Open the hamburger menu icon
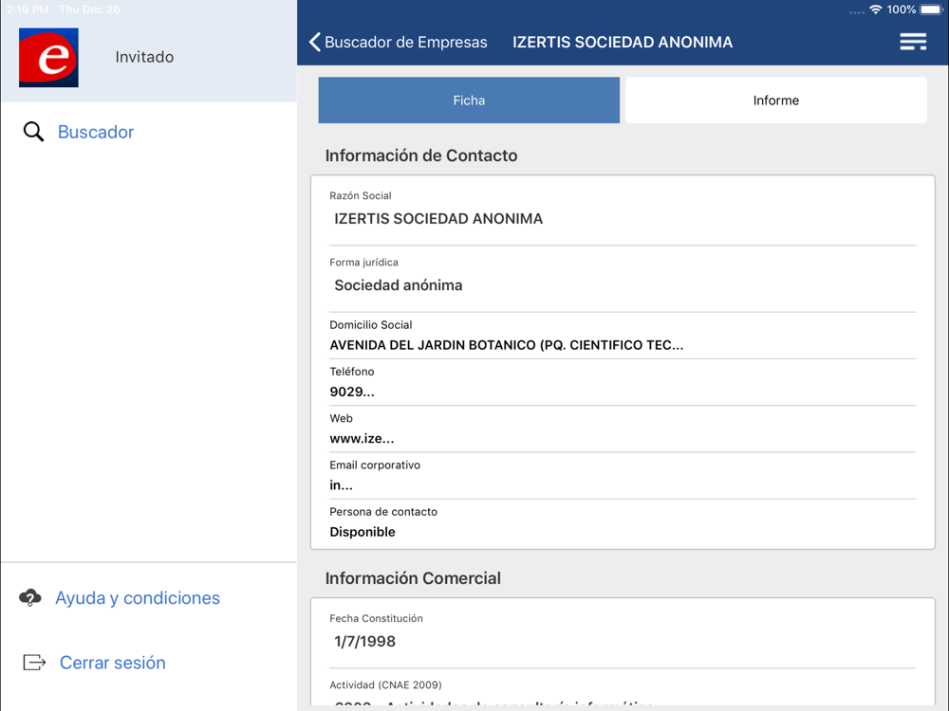This screenshot has height=711, width=949. (x=913, y=42)
